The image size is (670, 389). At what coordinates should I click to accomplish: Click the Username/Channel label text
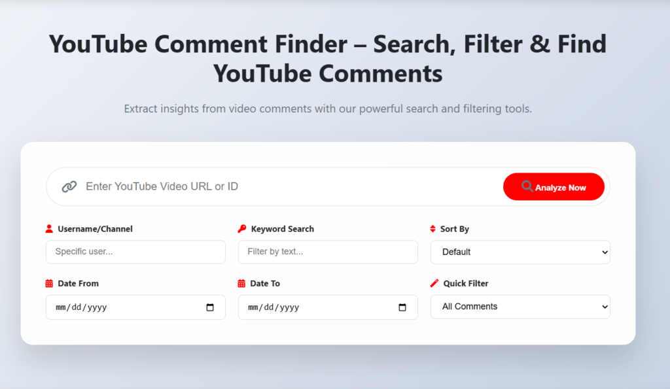coord(96,229)
